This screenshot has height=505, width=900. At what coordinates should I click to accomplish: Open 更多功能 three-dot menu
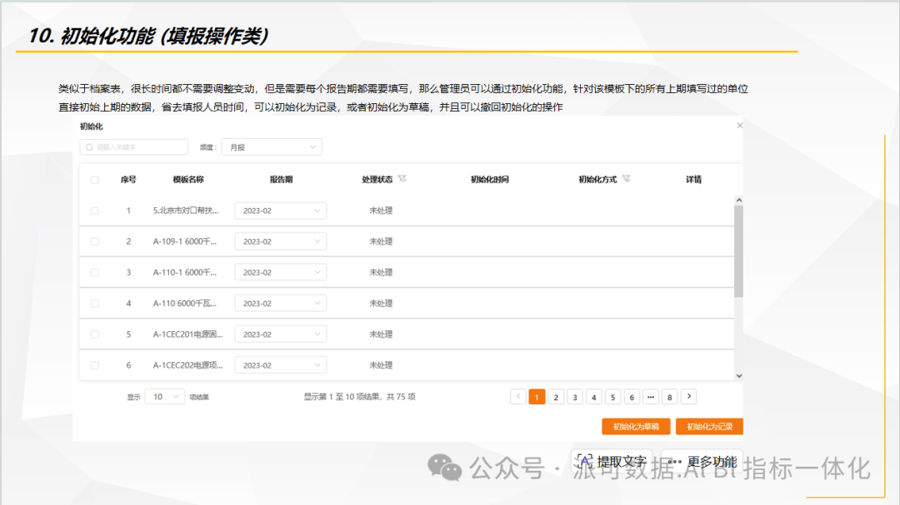pyautogui.click(x=675, y=462)
